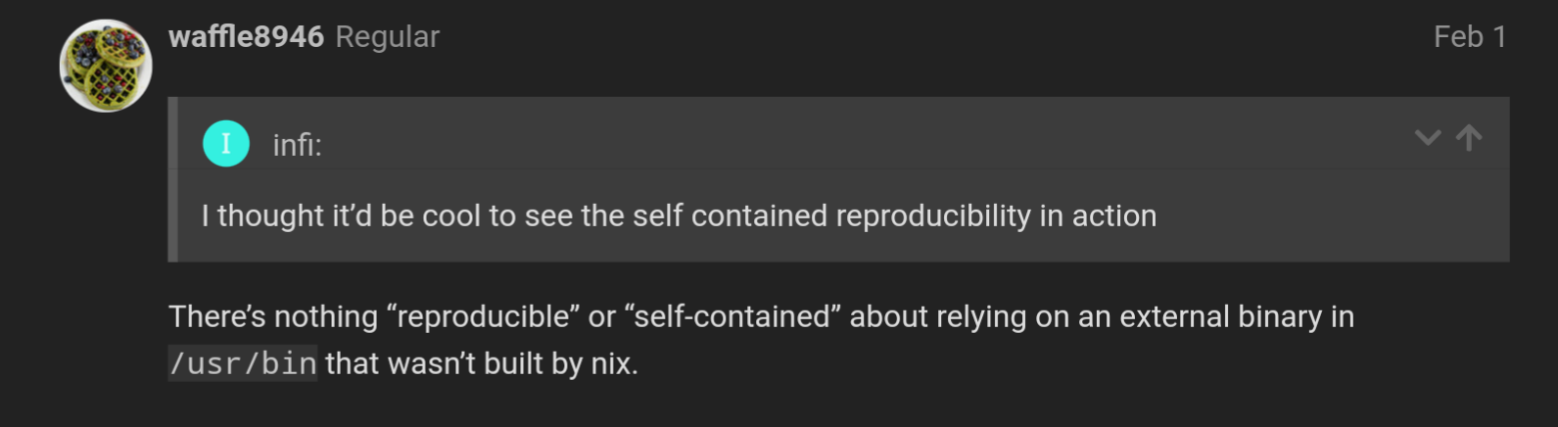Click the Regular user title label

pyautogui.click(x=388, y=37)
